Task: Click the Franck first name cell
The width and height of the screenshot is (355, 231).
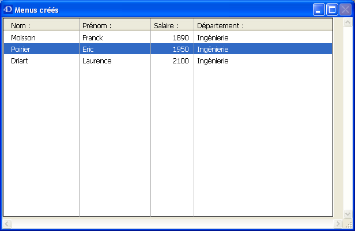Action: (92, 37)
